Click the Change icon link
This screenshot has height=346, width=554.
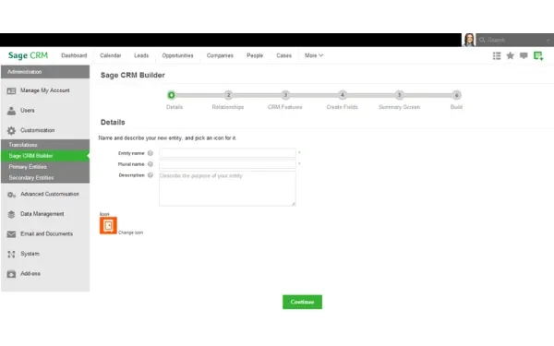(131, 233)
